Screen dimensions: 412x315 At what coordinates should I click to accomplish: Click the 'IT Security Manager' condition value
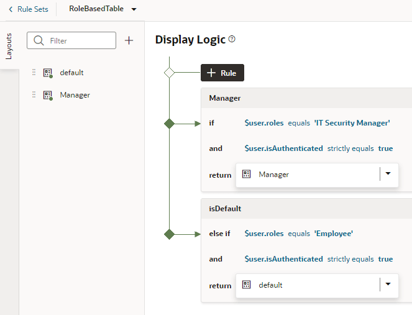pyautogui.click(x=352, y=123)
